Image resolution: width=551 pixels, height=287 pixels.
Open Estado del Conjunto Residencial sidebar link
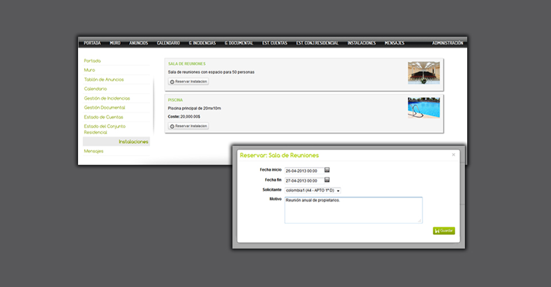click(x=104, y=129)
